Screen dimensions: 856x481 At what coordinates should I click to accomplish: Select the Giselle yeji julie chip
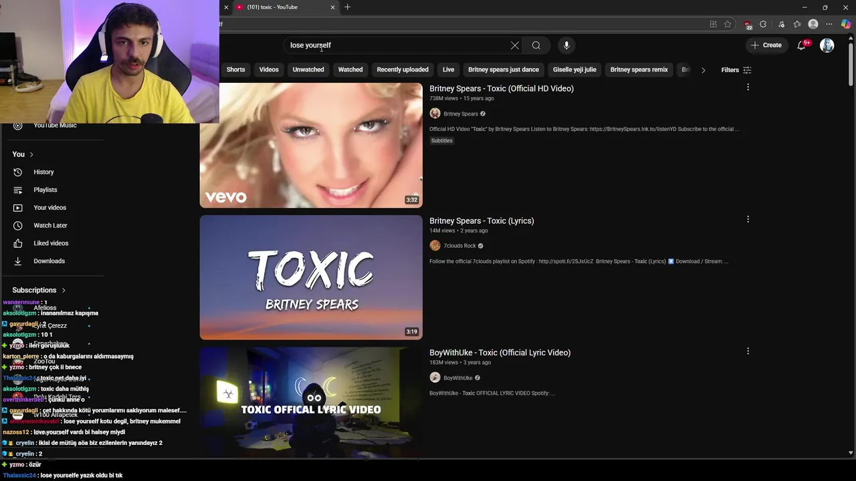[574, 69]
